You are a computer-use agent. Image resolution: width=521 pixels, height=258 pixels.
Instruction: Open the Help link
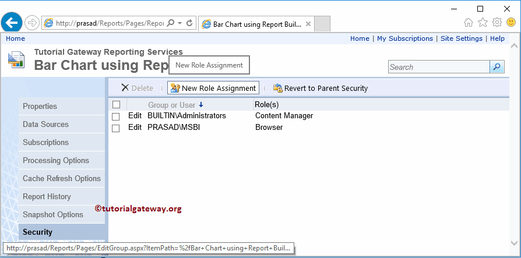497,38
